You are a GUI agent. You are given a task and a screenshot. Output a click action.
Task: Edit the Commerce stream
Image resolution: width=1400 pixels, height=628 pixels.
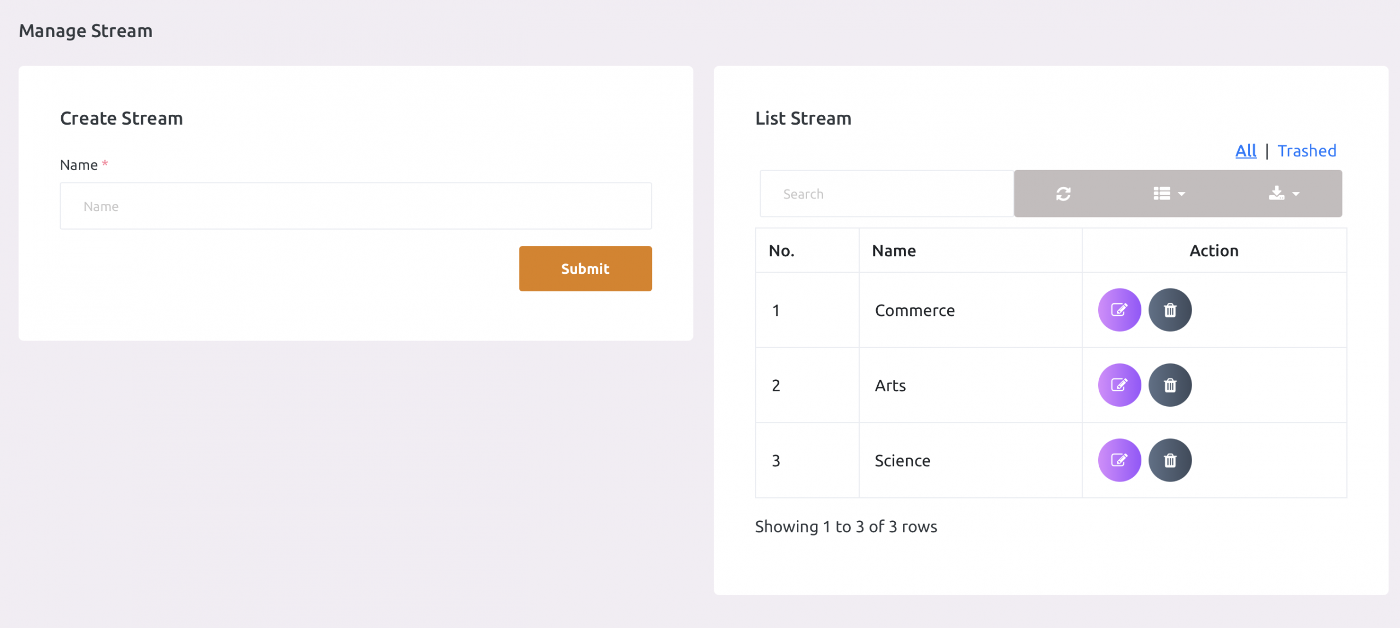[1119, 310]
